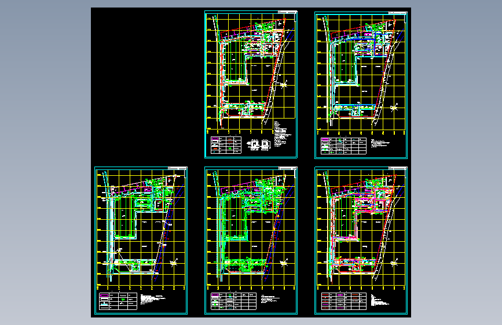Viewport: 502px width, 325px height.
Task: Select the site plan sheet with blue pipelines
Action: 361,85
